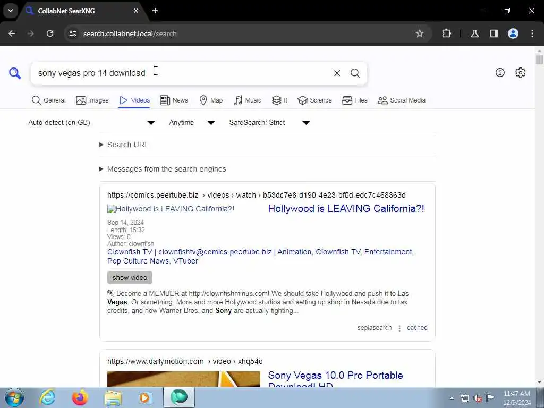The height and width of the screenshot is (408, 544).
Task: Open preferences gear icon
Action: coord(520,72)
